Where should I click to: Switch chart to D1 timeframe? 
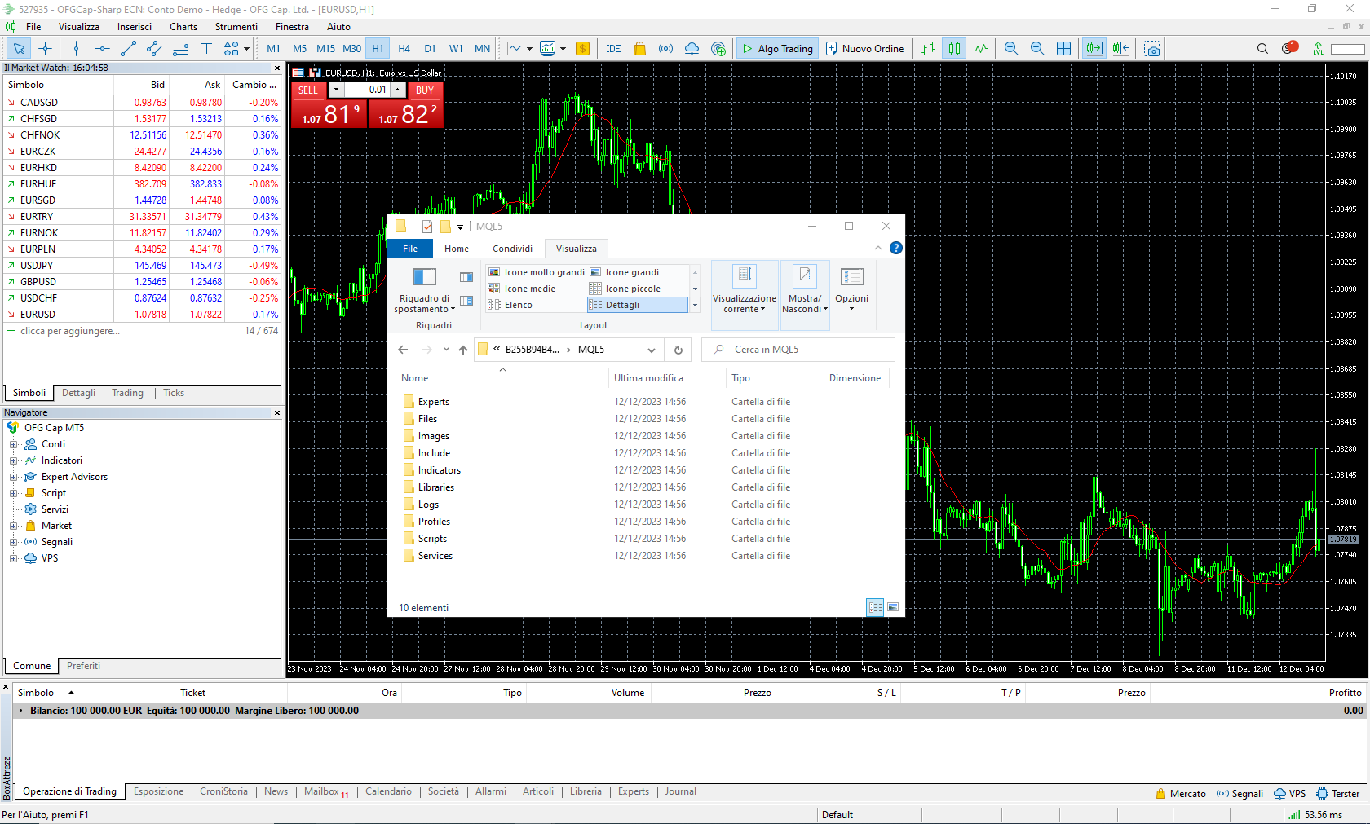(x=430, y=49)
